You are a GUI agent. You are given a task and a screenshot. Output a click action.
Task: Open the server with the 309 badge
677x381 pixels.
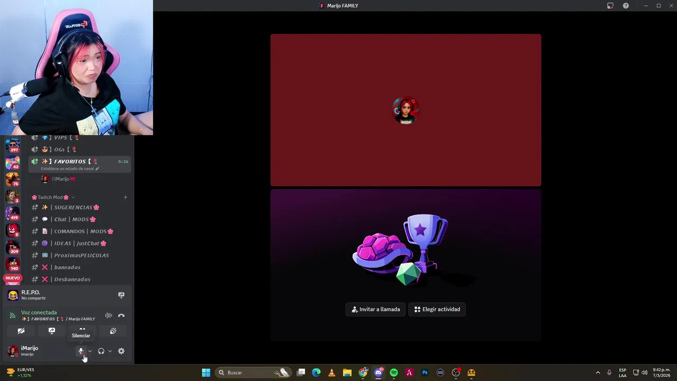13,247
